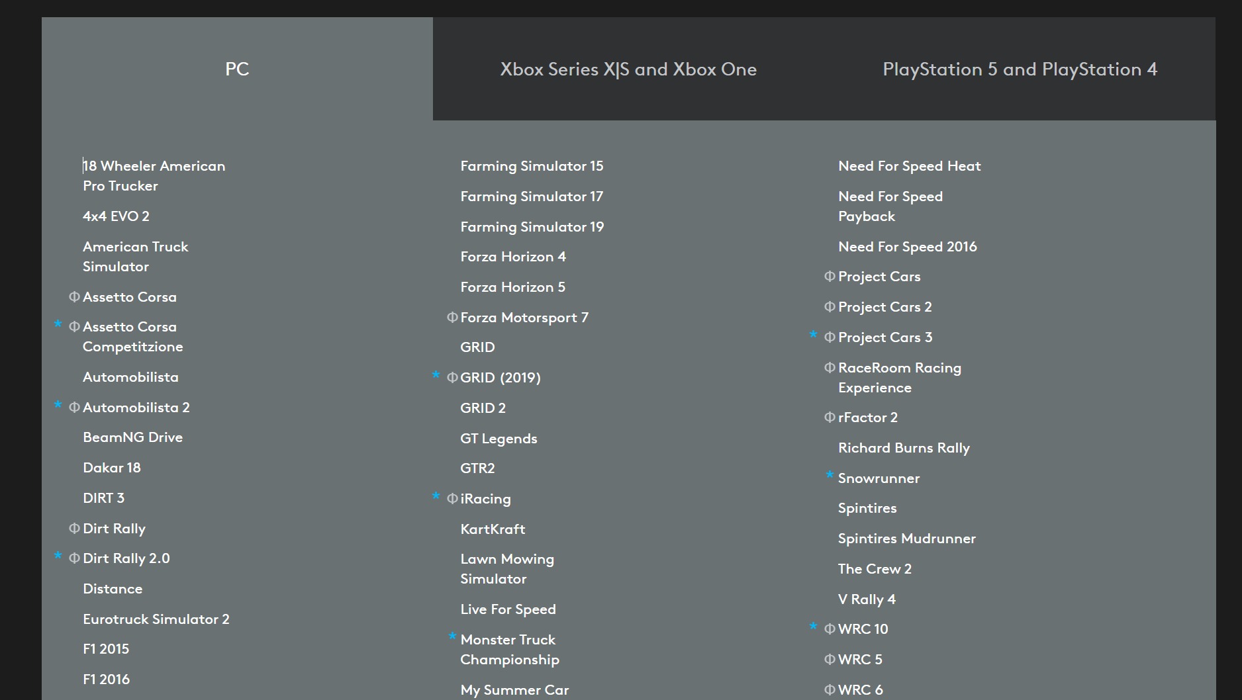This screenshot has height=700, width=1242.
Task: Click Richard Burns Rally
Action: 904,448
